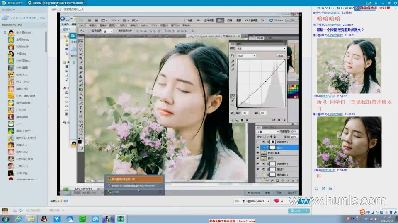Select the Zoom tool in toolbox
This screenshot has width=398, height=223.
(81, 134)
